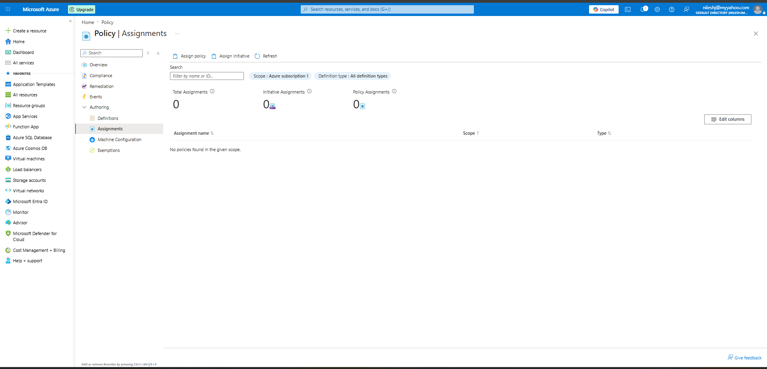Open Definitions under Authoring
The height and width of the screenshot is (369, 767).
(104, 118)
